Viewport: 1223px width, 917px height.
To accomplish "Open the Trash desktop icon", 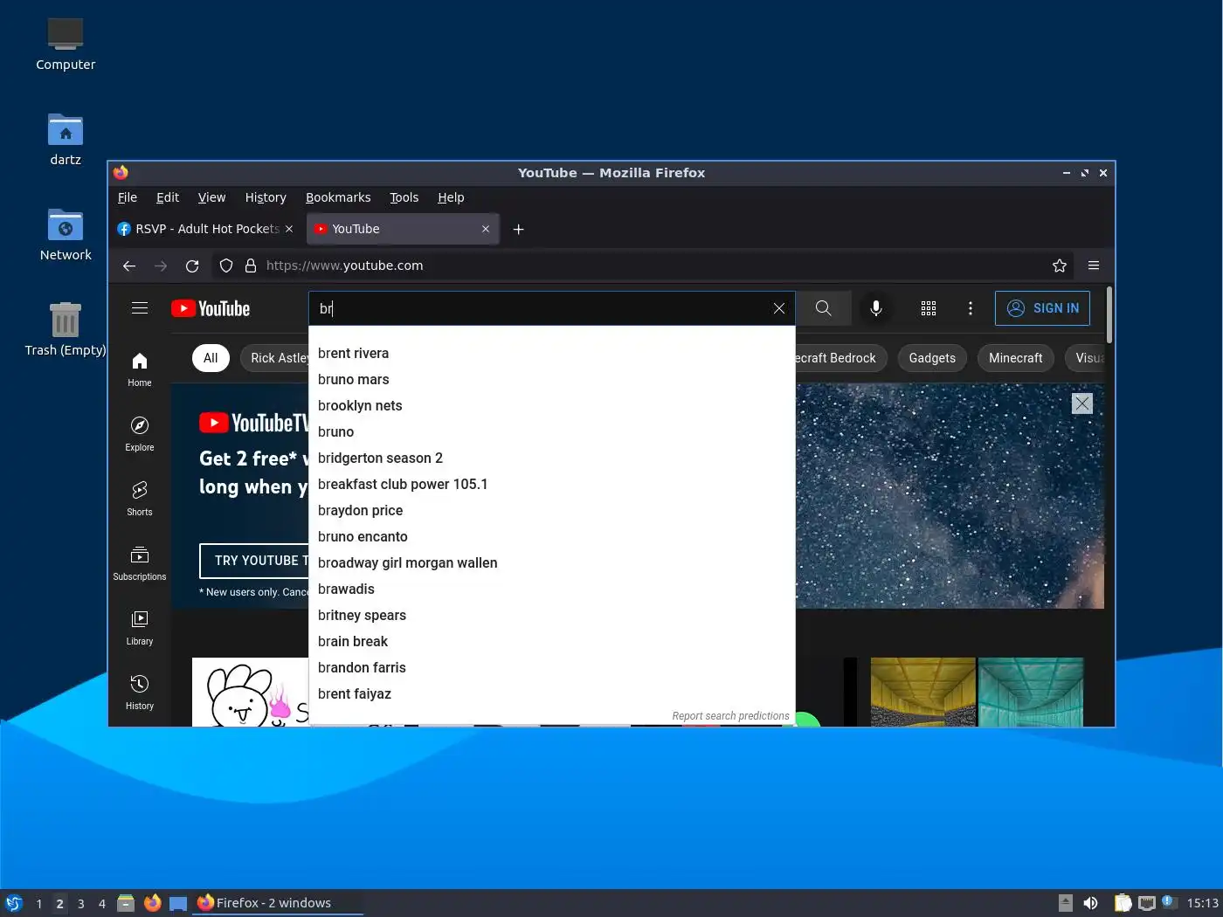I will click(66, 331).
